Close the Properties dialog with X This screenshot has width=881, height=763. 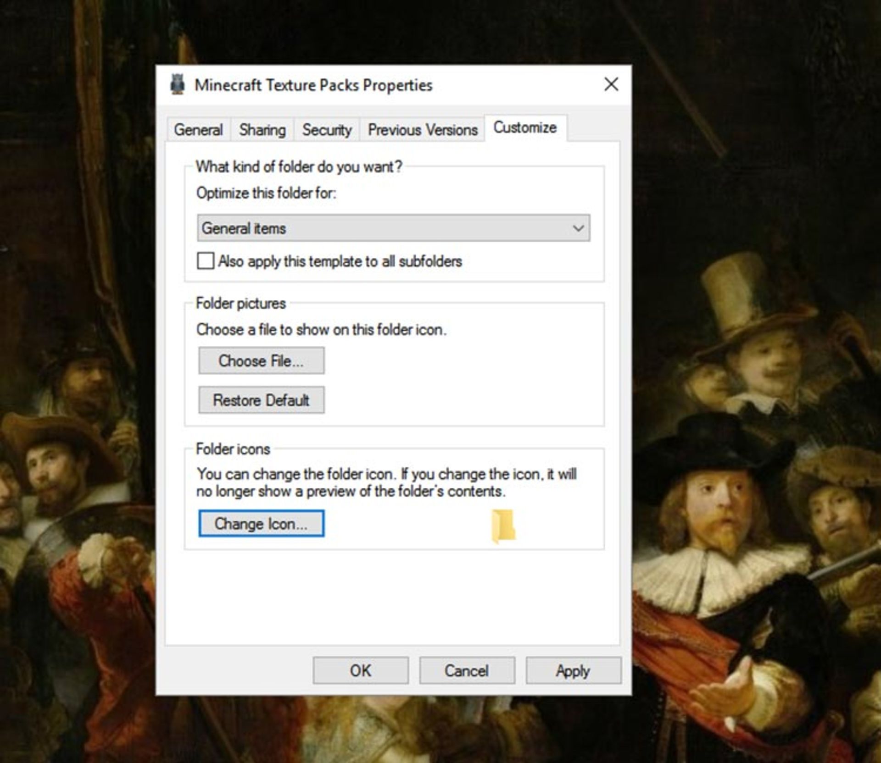coord(611,84)
